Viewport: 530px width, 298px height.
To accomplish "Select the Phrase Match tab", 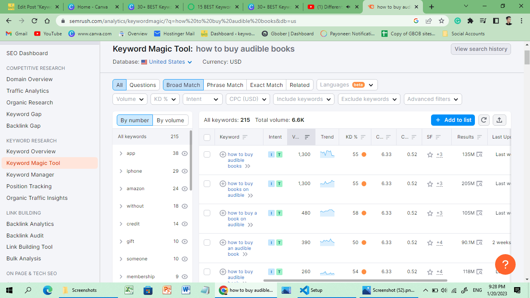I will (x=225, y=85).
